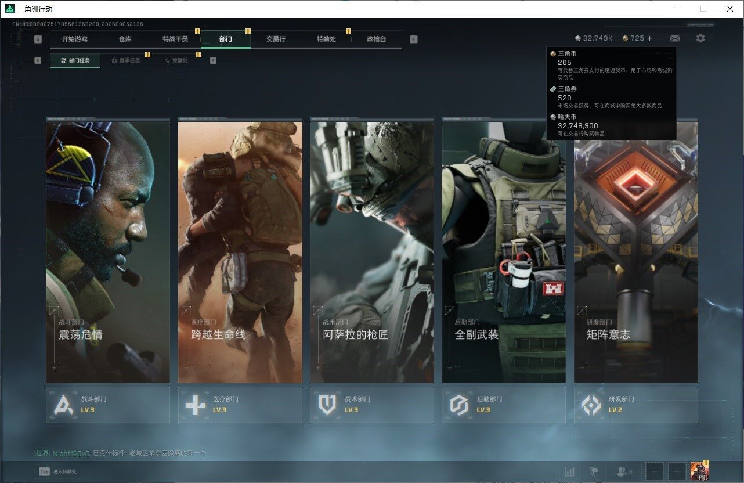Select the 战术部门 LV.3 level panel

pos(372,405)
